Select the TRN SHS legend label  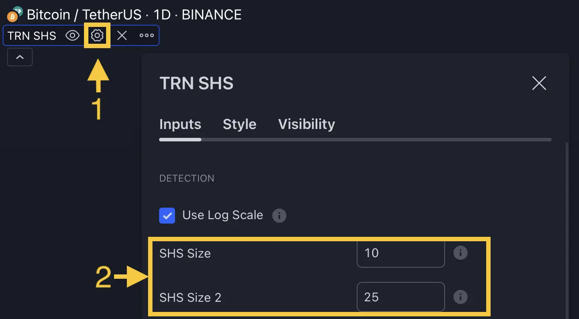(32, 35)
